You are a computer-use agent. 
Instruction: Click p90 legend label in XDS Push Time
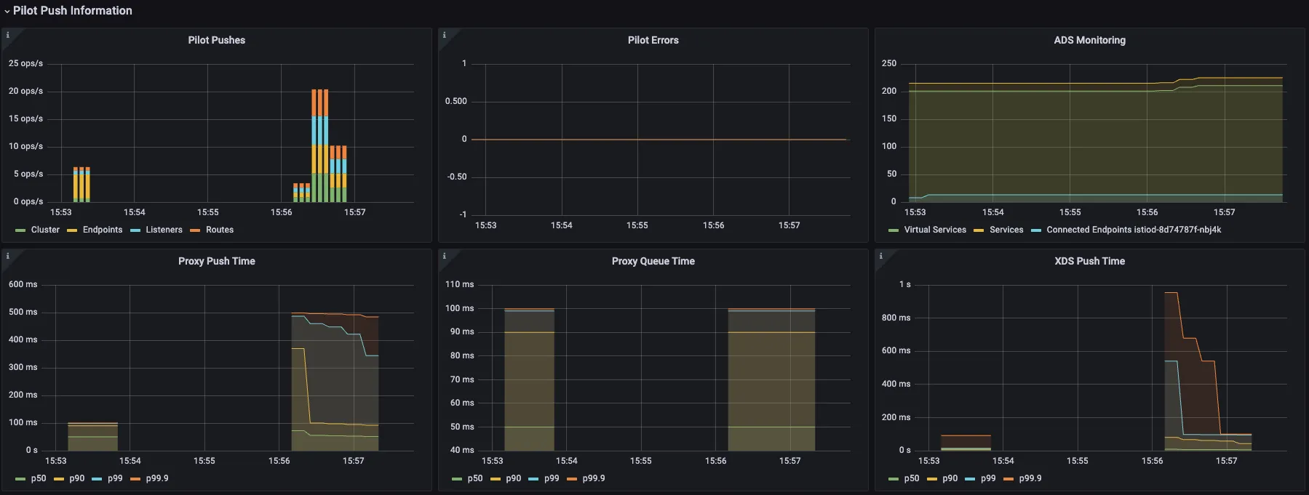click(950, 478)
